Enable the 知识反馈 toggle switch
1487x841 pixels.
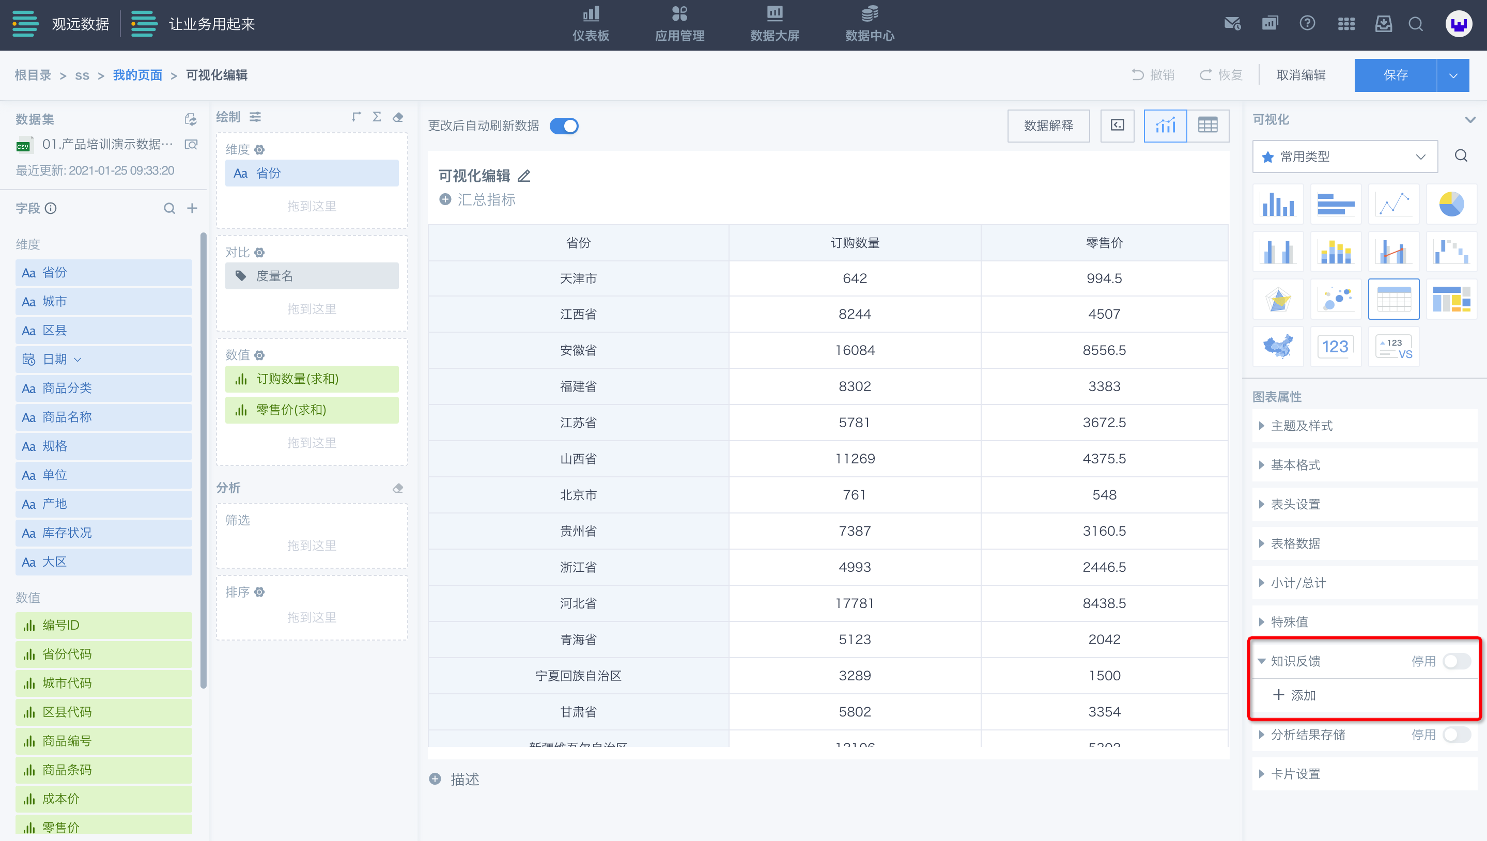pos(1456,661)
